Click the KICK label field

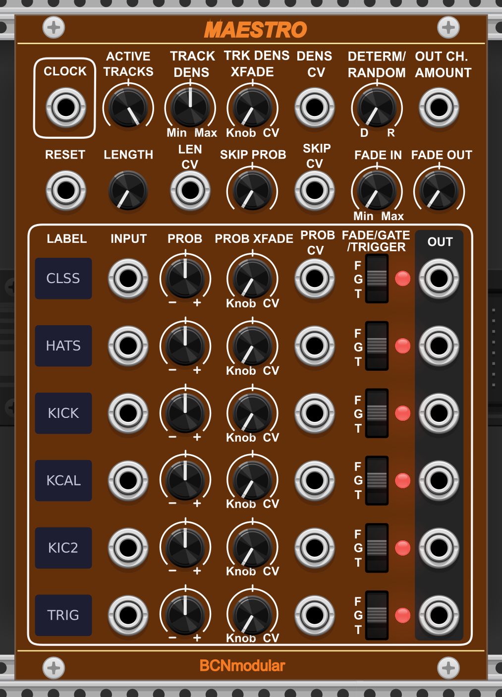click(63, 413)
